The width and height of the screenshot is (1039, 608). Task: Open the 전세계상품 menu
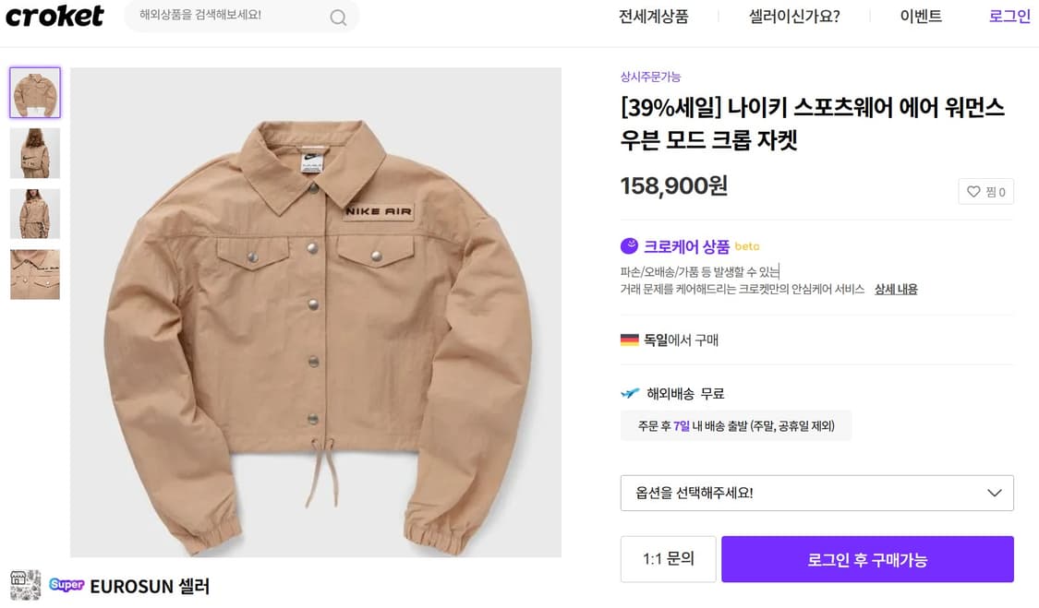[653, 16]
